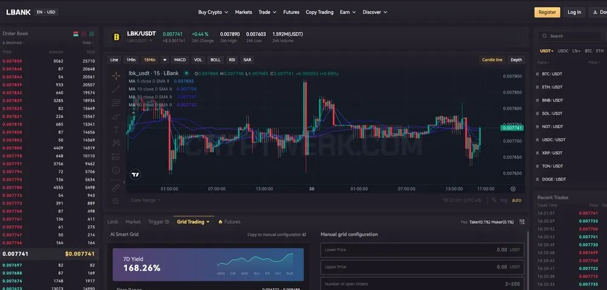Expand the Discover menu

(375, 12)
